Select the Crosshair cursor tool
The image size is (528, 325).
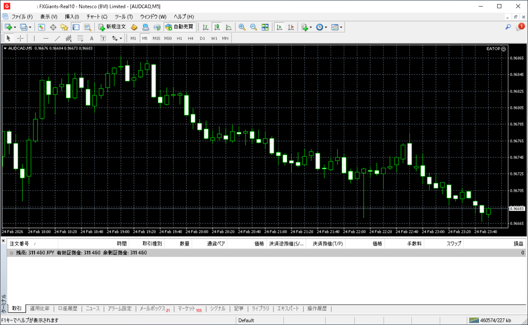click(x=20, y=38)
